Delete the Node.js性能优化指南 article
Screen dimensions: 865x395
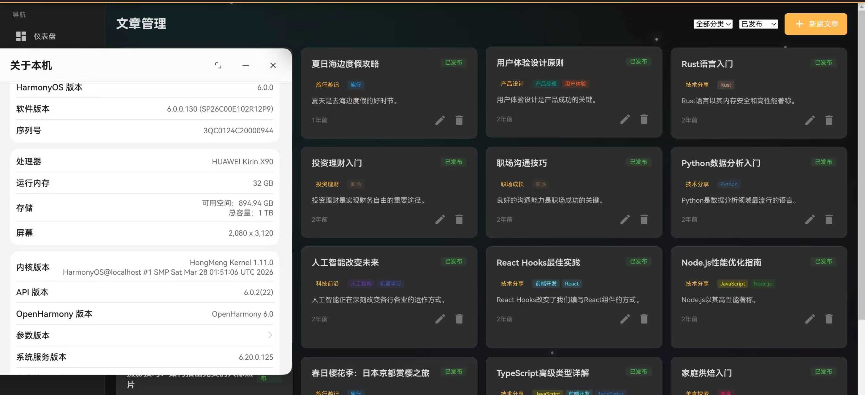pyautogui.click(x=829, y=319)
